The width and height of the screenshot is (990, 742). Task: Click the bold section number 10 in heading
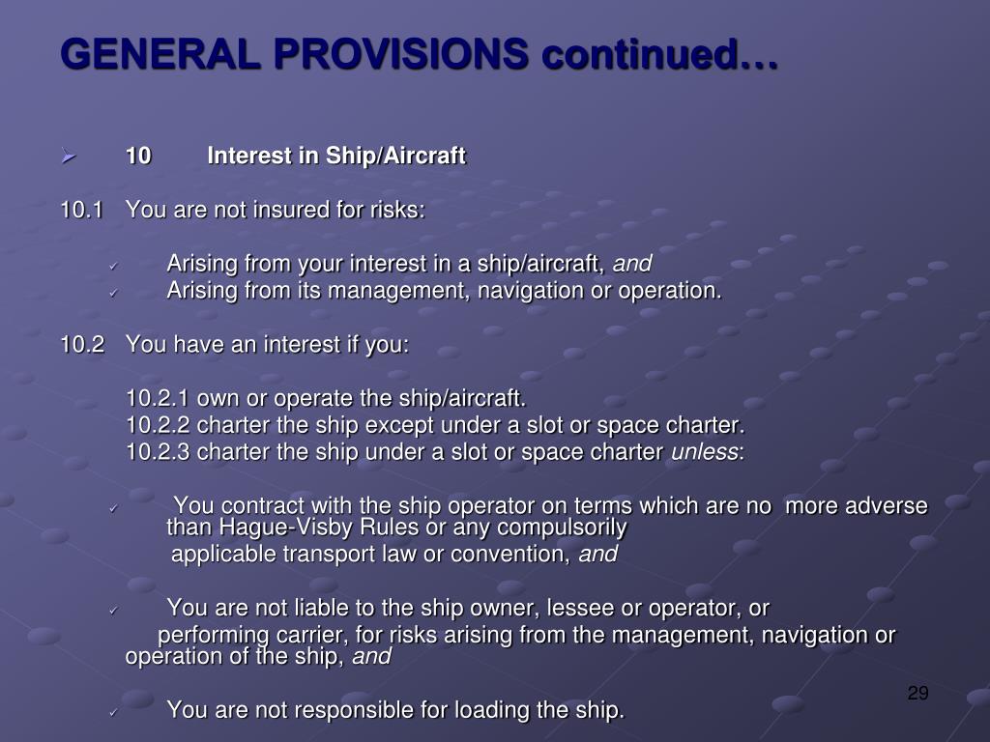coord(138,156)
